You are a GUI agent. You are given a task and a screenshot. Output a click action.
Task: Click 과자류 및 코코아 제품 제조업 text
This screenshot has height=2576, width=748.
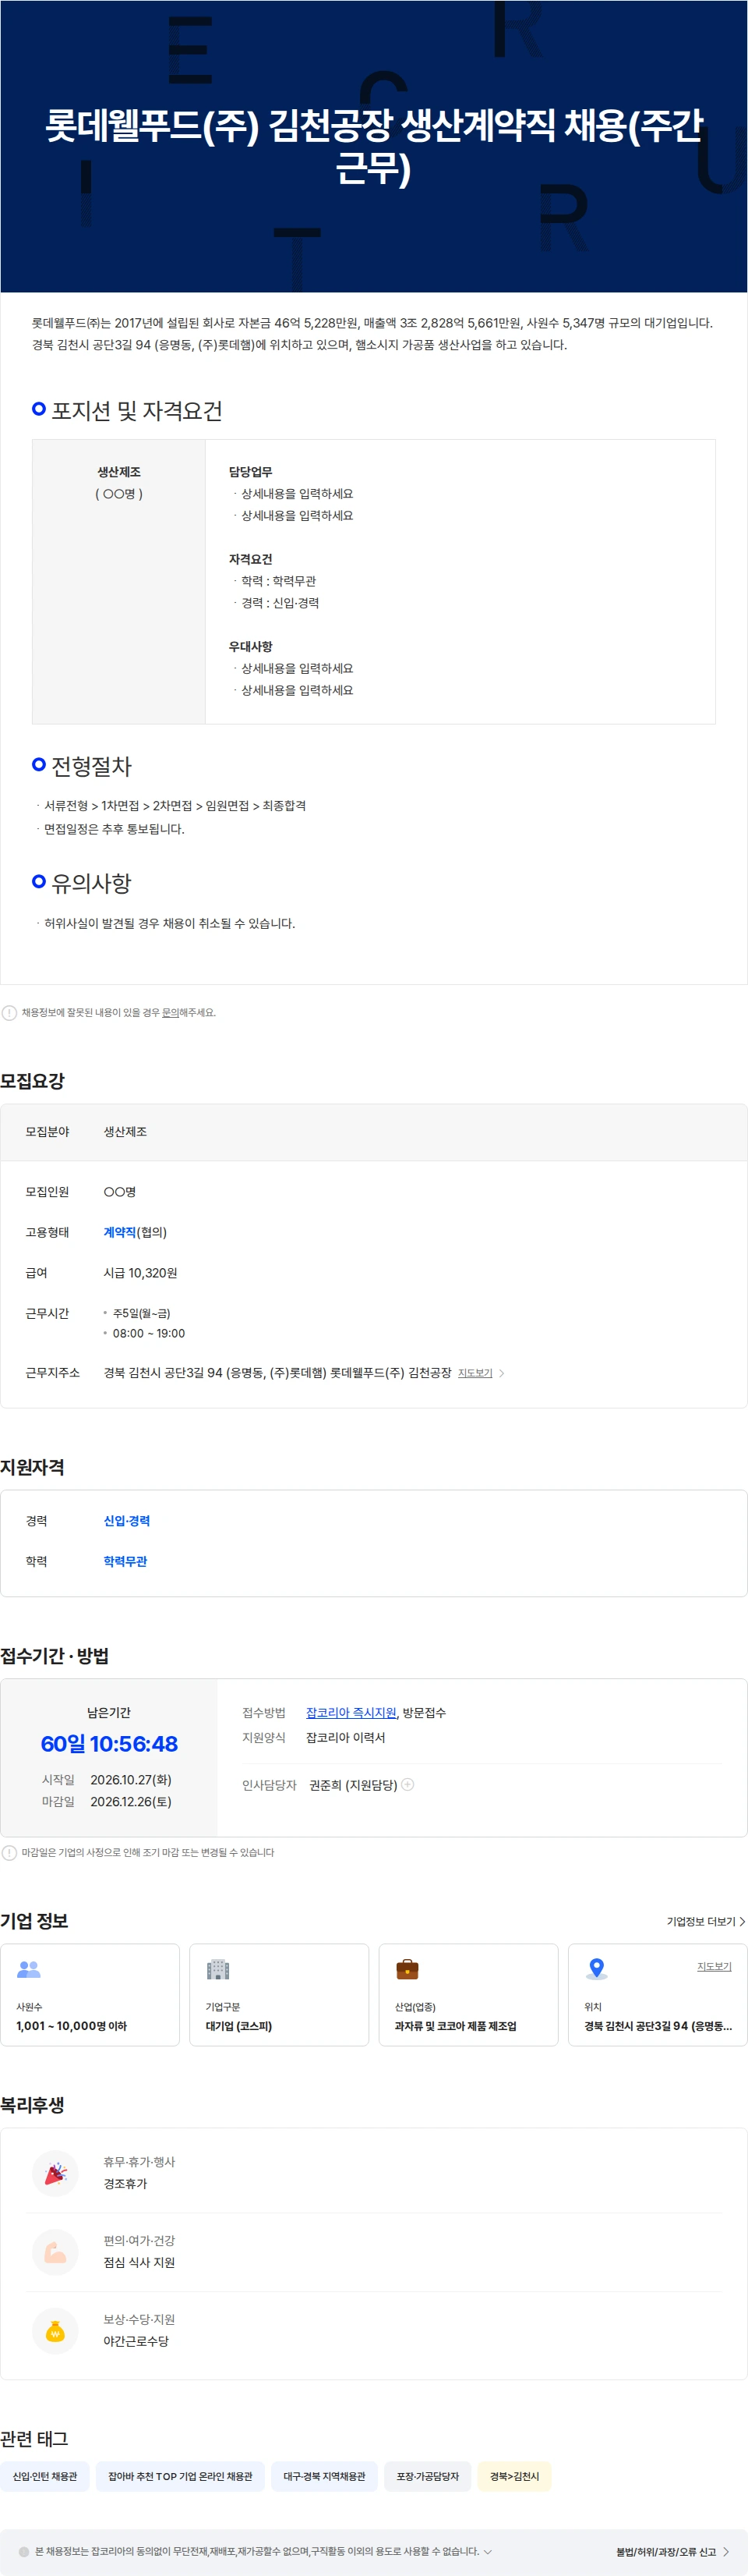(455, 2026)
